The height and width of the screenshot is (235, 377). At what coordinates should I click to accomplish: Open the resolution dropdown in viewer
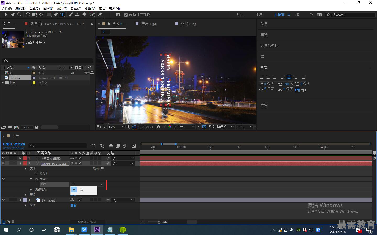pyautogui.click(x=184, y=127)
